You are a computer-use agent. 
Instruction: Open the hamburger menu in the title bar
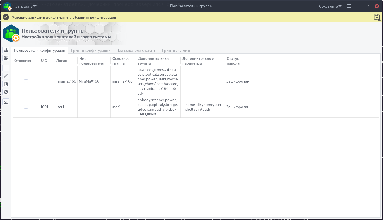click(349, 6)
